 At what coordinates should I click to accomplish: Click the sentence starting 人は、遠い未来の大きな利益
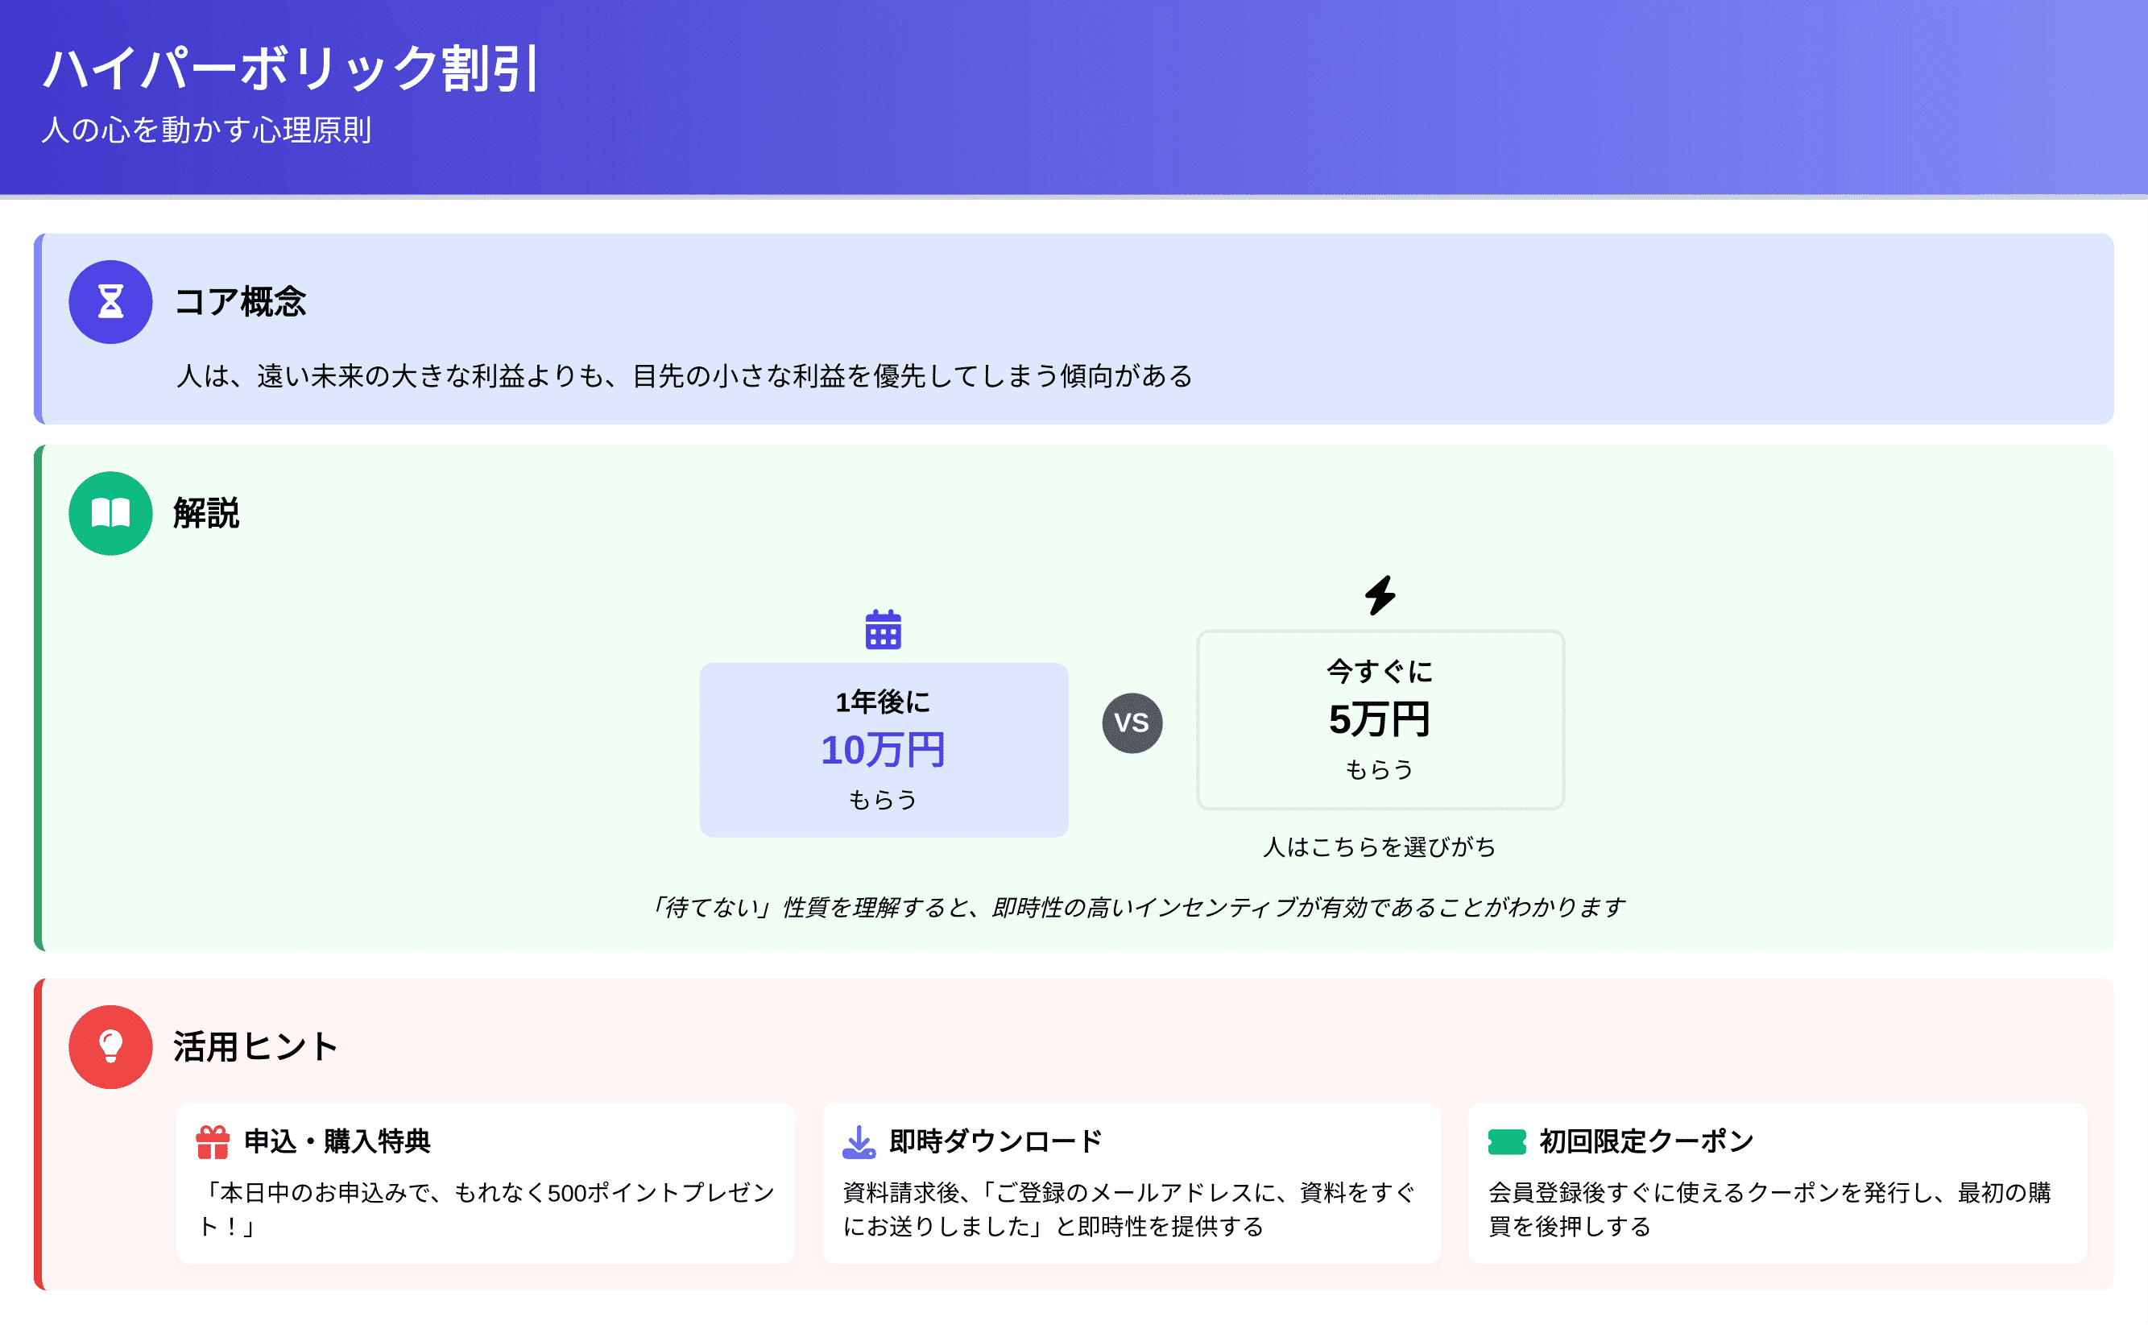click(684, 375)
